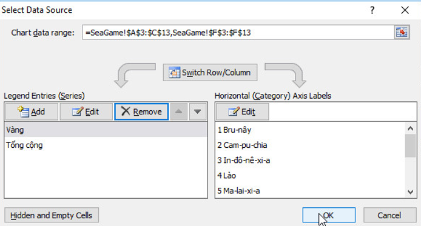
Task: Click the axis labels scrollbar down arrow
Action: click(410, 192)
